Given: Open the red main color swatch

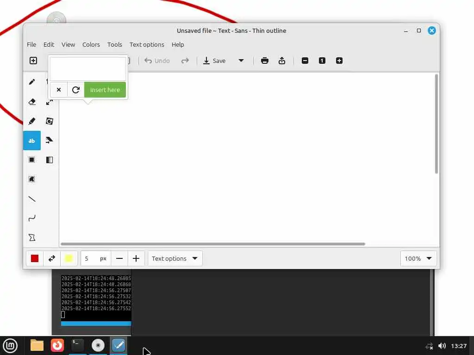Looking at the screenshot, I should pyautogui.click(x=35, y=258).
